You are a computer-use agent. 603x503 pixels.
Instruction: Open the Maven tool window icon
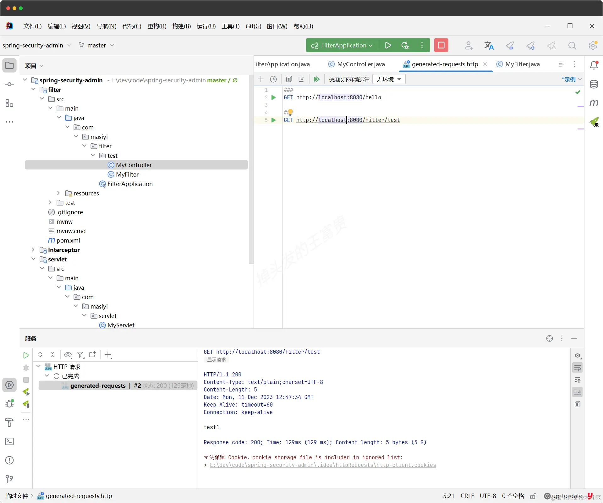coord(594,103)
